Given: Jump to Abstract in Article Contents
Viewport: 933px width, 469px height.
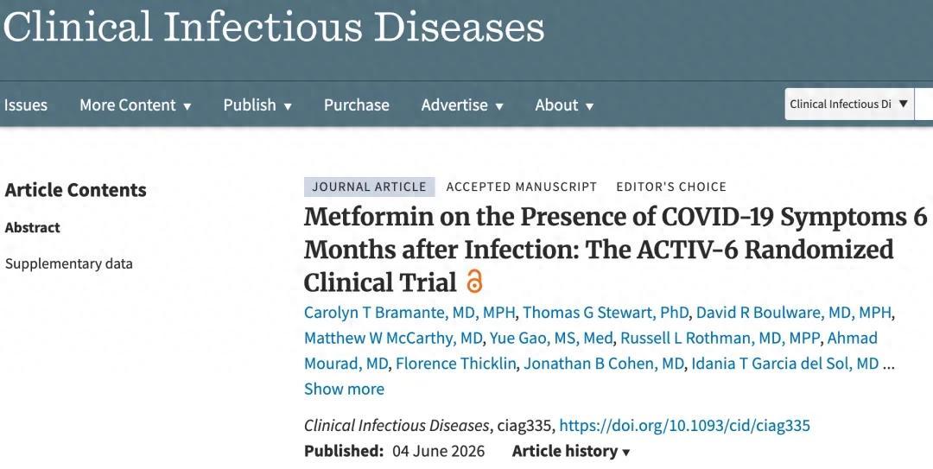Looking at the screenshot, I should pyautogui.click(x=32, y=227).
